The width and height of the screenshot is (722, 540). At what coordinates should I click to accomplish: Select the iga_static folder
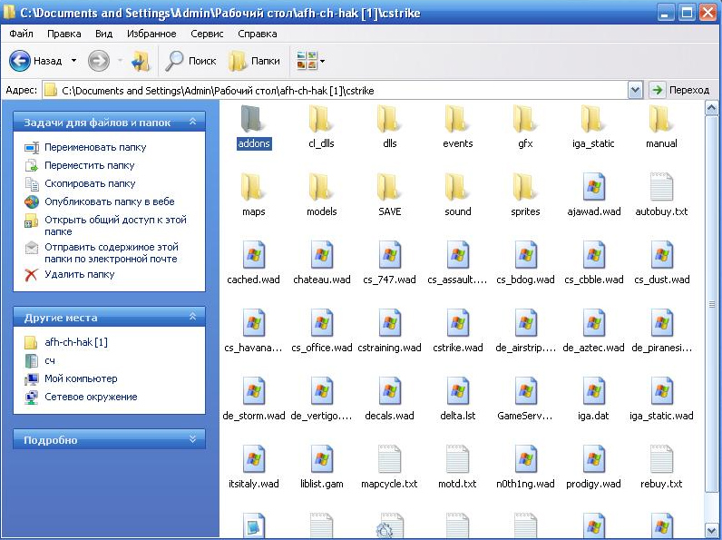click(593, 125)
